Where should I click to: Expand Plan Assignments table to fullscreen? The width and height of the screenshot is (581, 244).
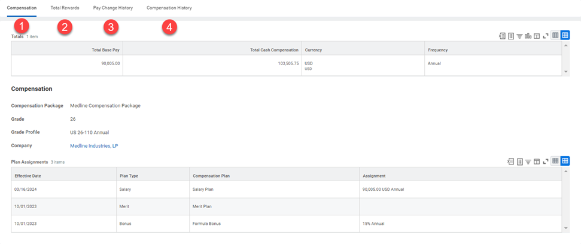(546, 161)
